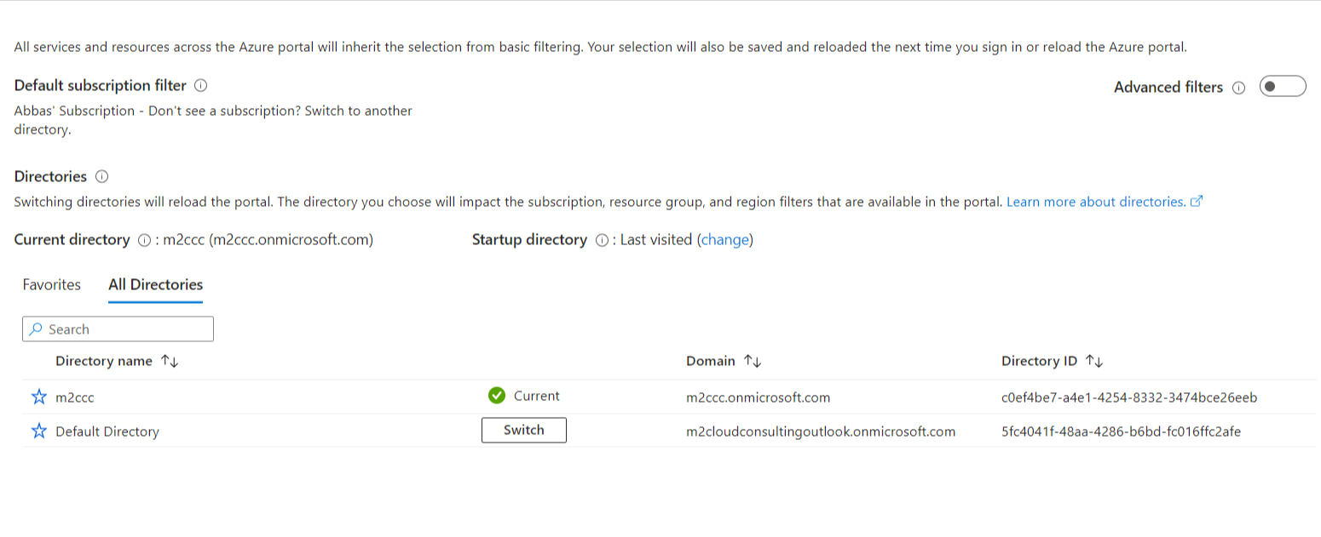Click change startup directory link
Viewport: 1321px width, 537px height.
[725, 240]
